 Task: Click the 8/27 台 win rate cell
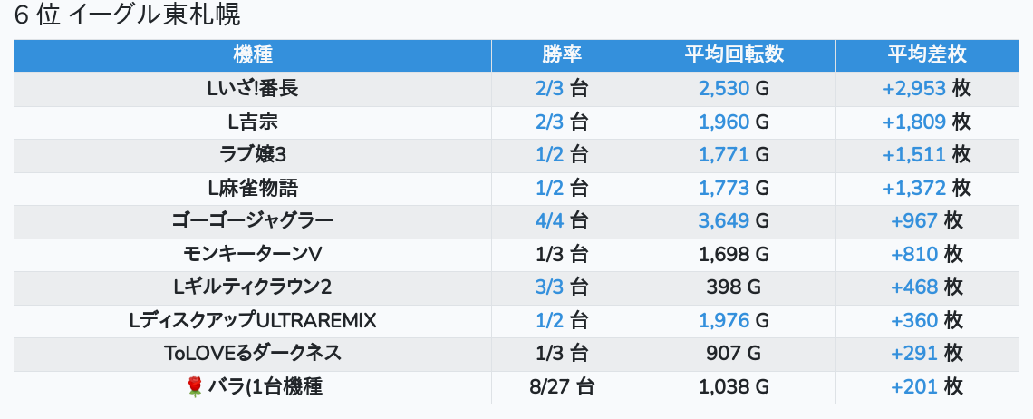click(562, 387)
